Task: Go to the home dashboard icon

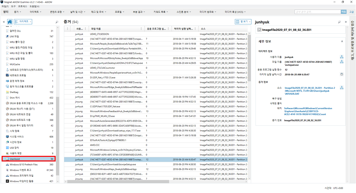Action: [10, 22]
